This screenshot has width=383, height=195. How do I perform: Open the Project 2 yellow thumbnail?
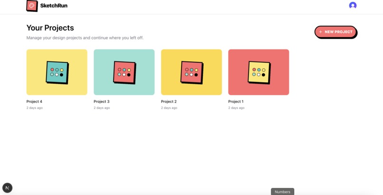191,72
